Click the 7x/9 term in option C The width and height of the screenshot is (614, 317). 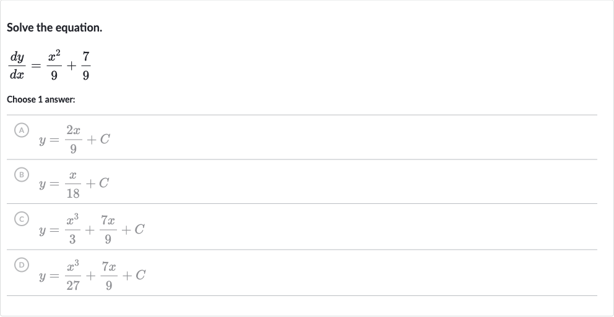point(108,229)
